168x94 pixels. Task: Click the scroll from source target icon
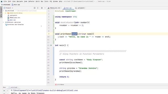35,8
